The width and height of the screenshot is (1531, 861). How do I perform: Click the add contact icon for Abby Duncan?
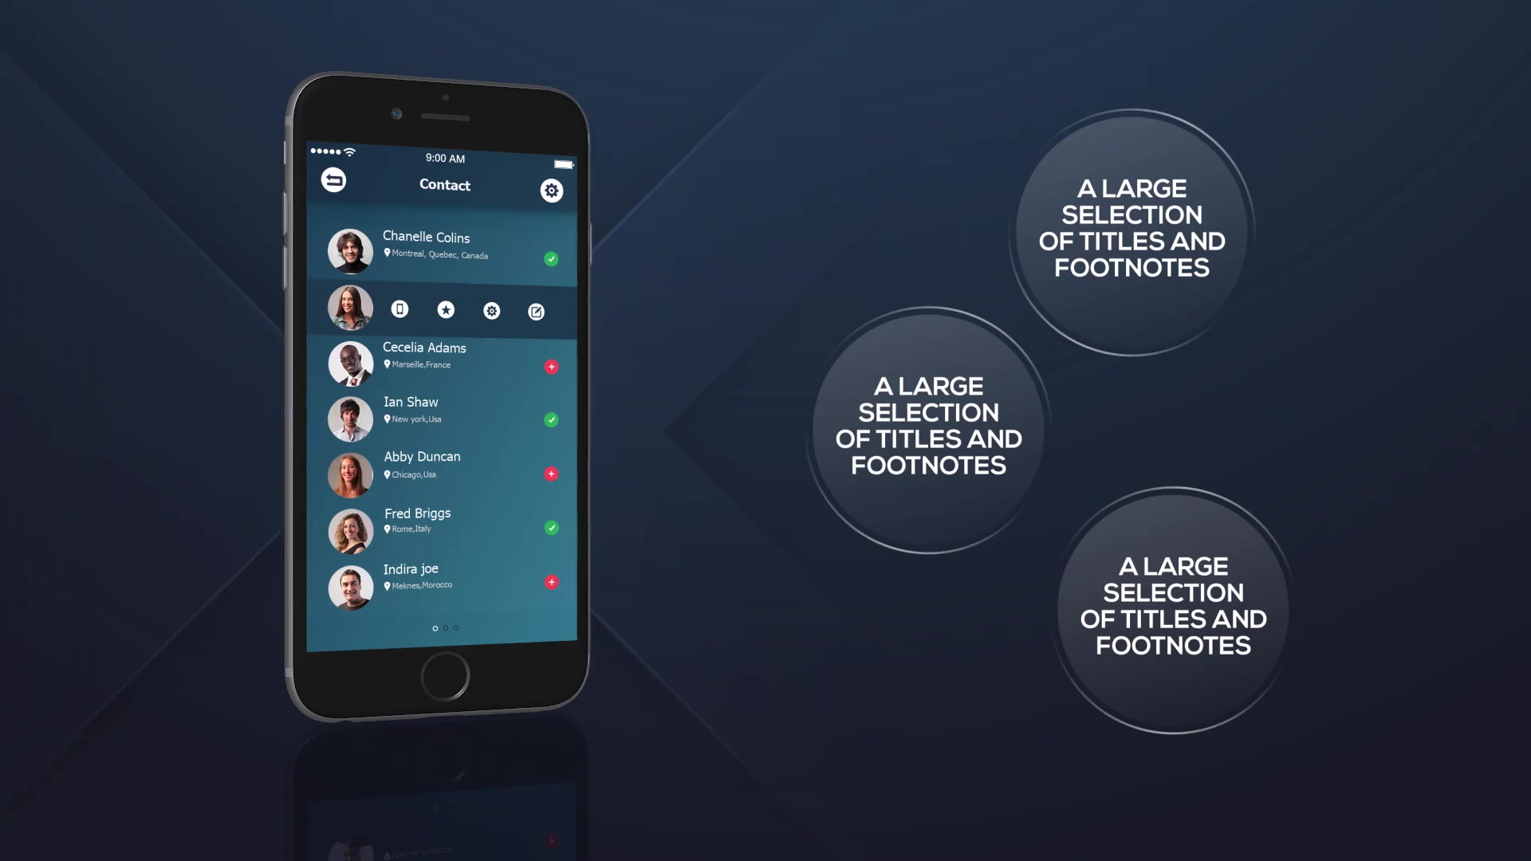pos(551,473)
